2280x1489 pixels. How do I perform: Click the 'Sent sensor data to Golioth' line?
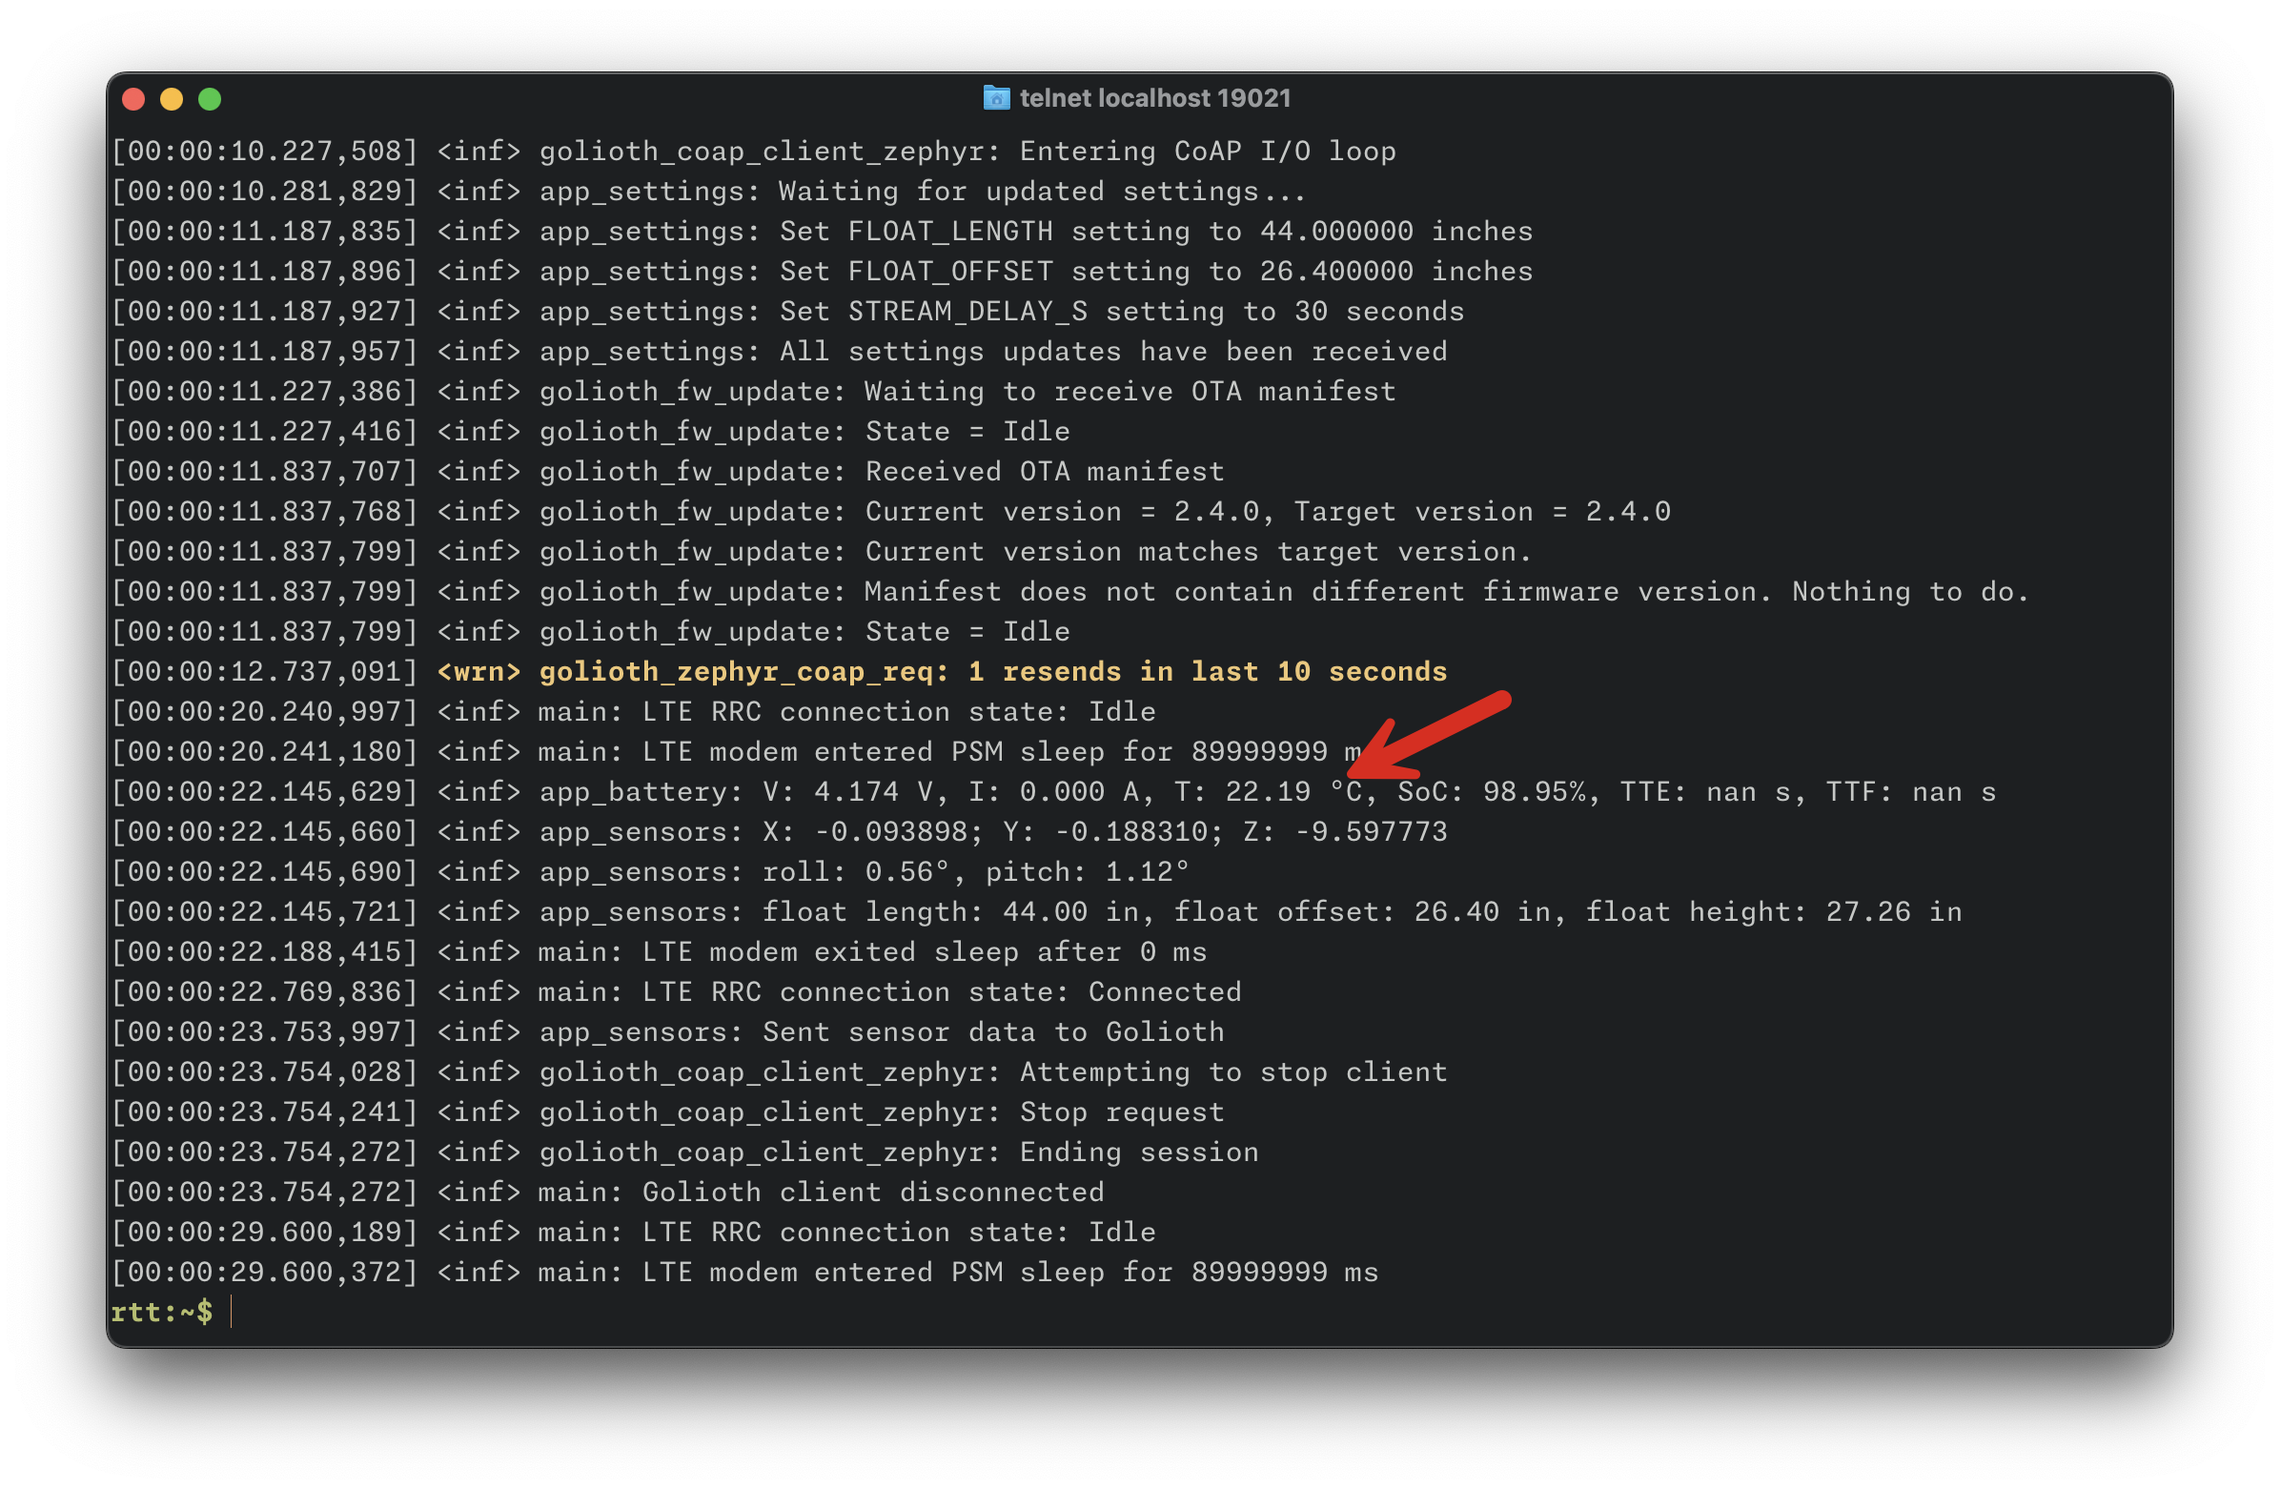point(669,1032)
